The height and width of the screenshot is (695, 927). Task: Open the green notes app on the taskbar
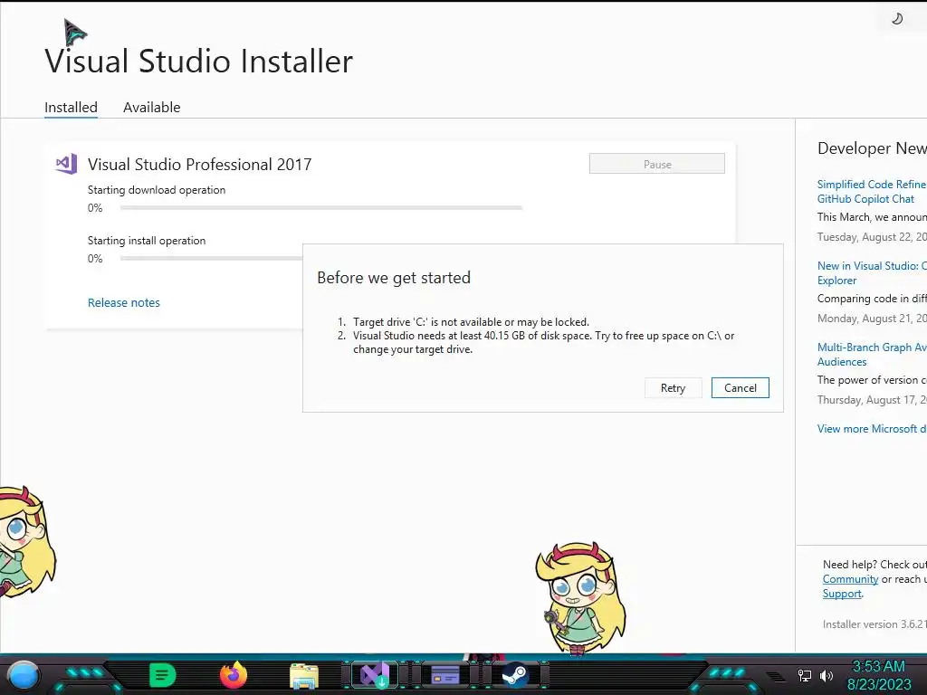163,675
